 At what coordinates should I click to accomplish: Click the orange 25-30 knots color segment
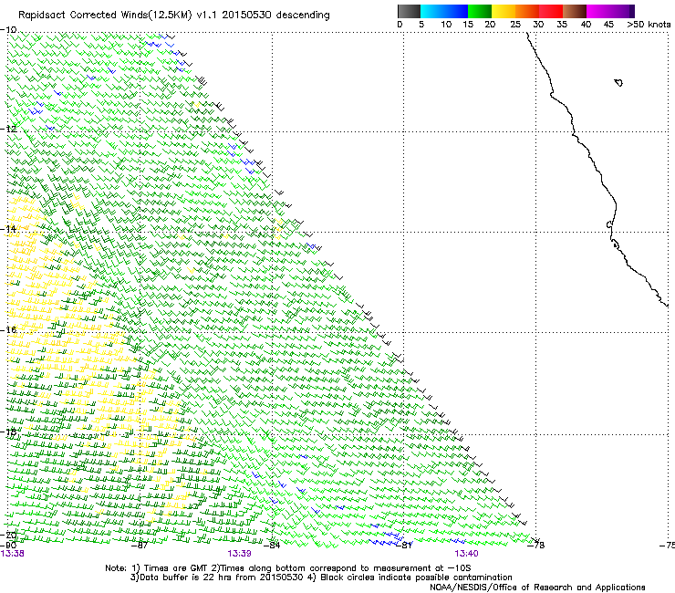point(527,11)
